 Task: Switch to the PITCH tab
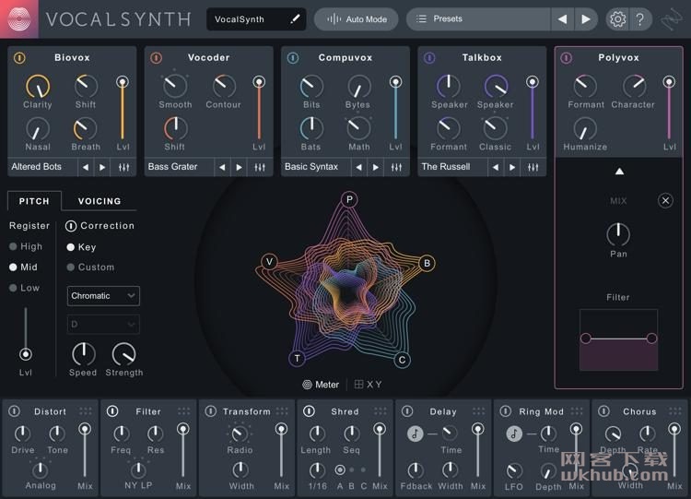34,201
